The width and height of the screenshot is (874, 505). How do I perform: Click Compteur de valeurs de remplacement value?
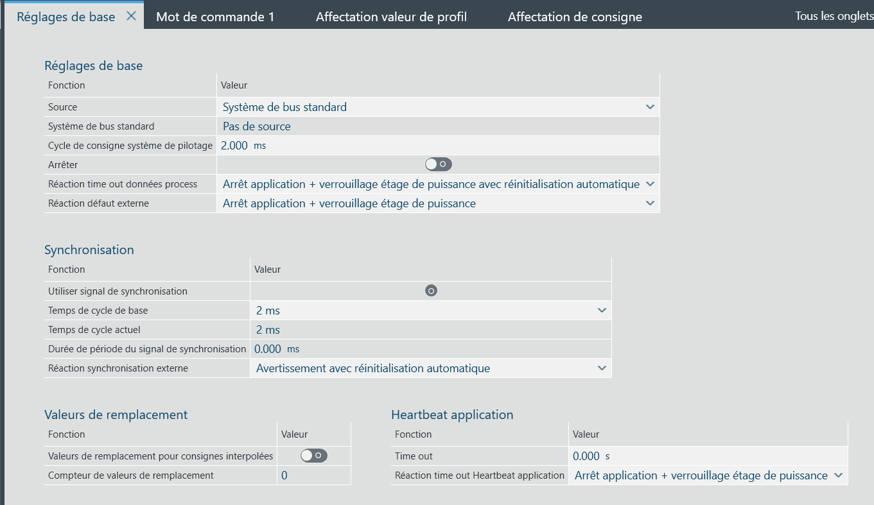(x=284, y=475)
